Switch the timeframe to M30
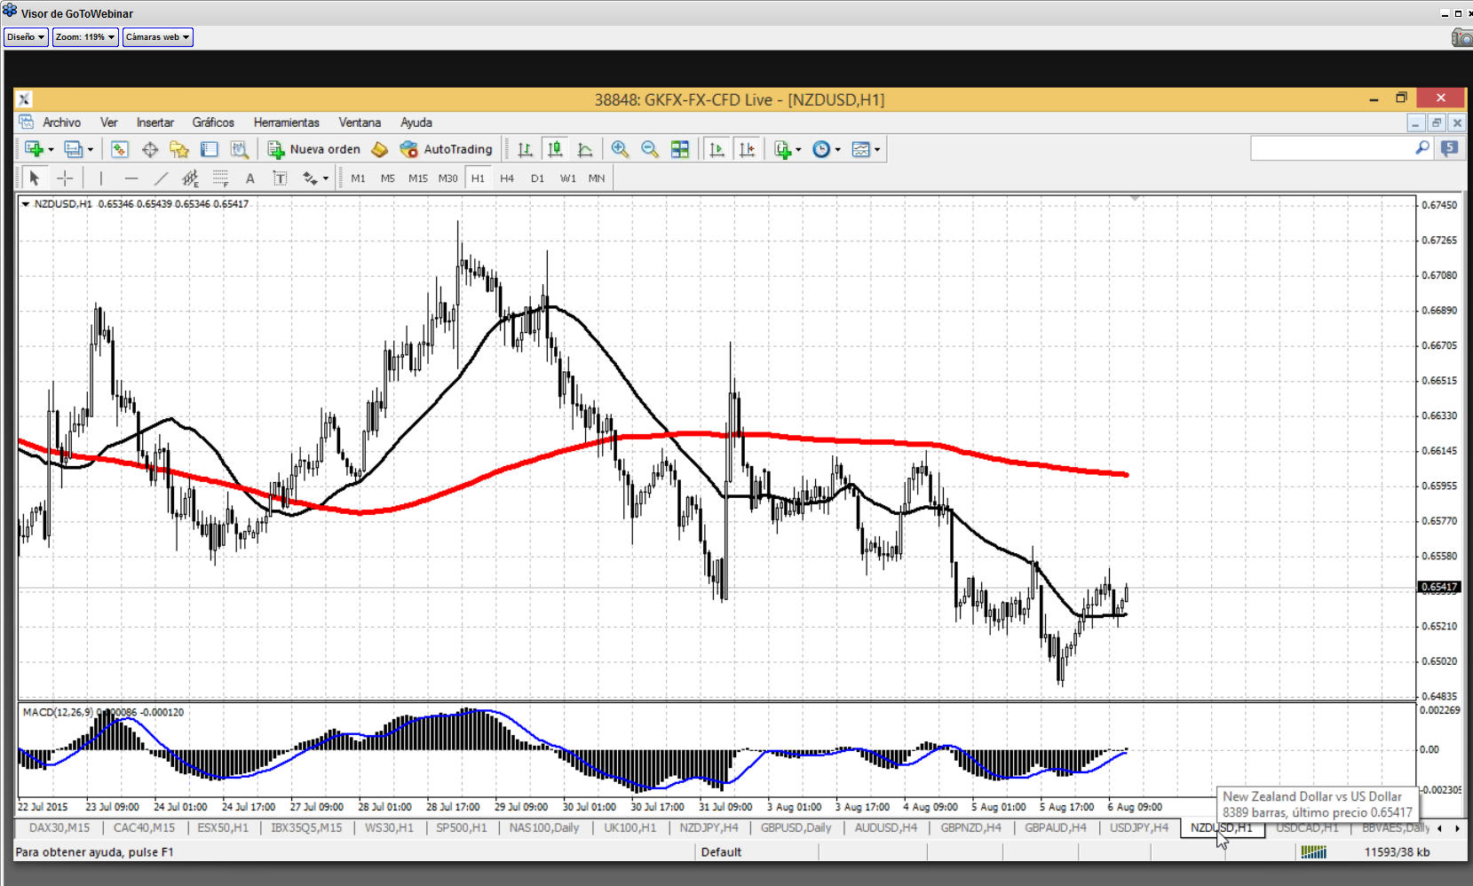Image resolution: width=1473 pixels, height=886 pixels. point(447,178)
